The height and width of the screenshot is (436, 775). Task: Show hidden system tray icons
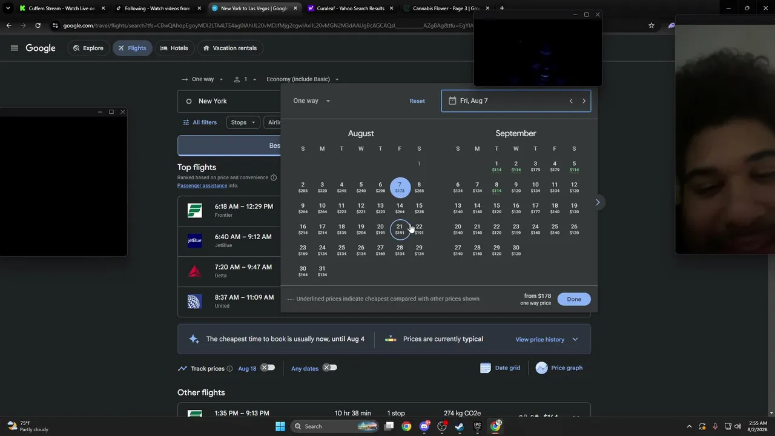point(689,426)
